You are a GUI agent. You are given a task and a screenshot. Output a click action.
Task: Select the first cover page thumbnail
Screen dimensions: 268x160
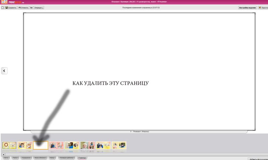pos(9,145)
